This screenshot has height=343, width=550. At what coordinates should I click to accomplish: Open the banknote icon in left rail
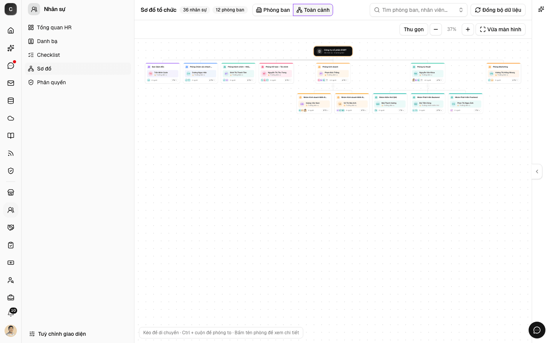[x=11, y=263]
